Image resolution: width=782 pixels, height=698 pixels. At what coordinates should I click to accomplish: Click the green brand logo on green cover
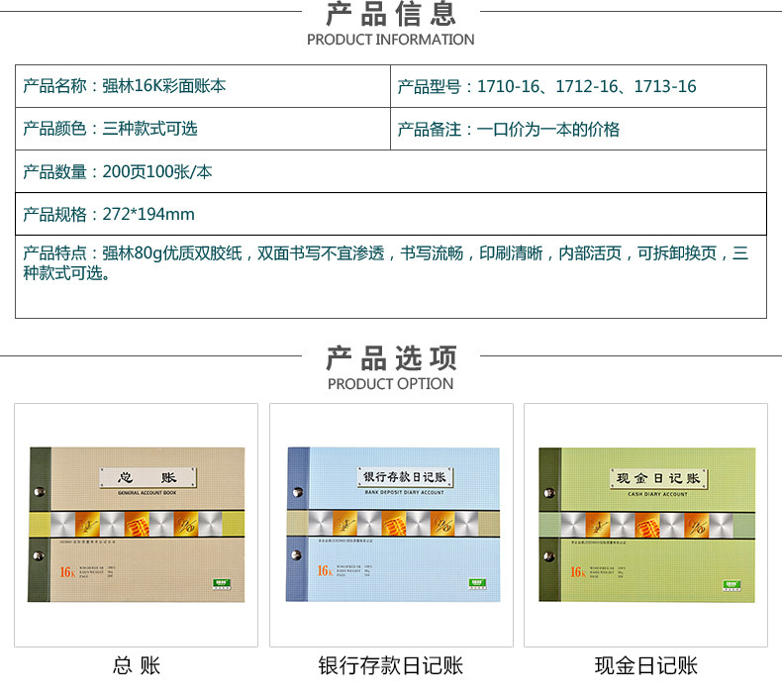tap(732, 585)
